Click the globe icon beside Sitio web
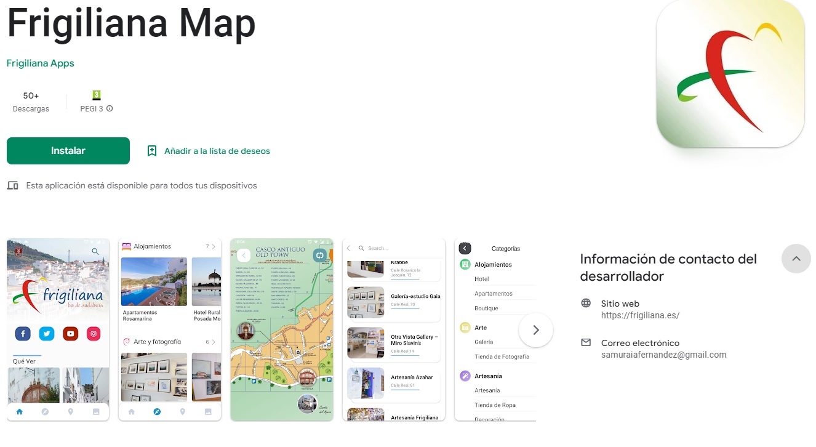816x447 pixels. point(586,304)
